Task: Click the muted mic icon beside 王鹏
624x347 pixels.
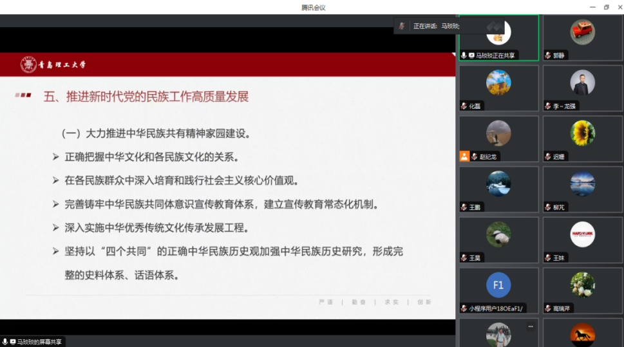Action: tap(464, 207)
